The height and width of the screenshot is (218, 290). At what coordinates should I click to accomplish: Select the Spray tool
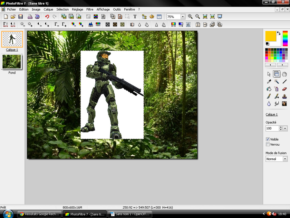276,89
